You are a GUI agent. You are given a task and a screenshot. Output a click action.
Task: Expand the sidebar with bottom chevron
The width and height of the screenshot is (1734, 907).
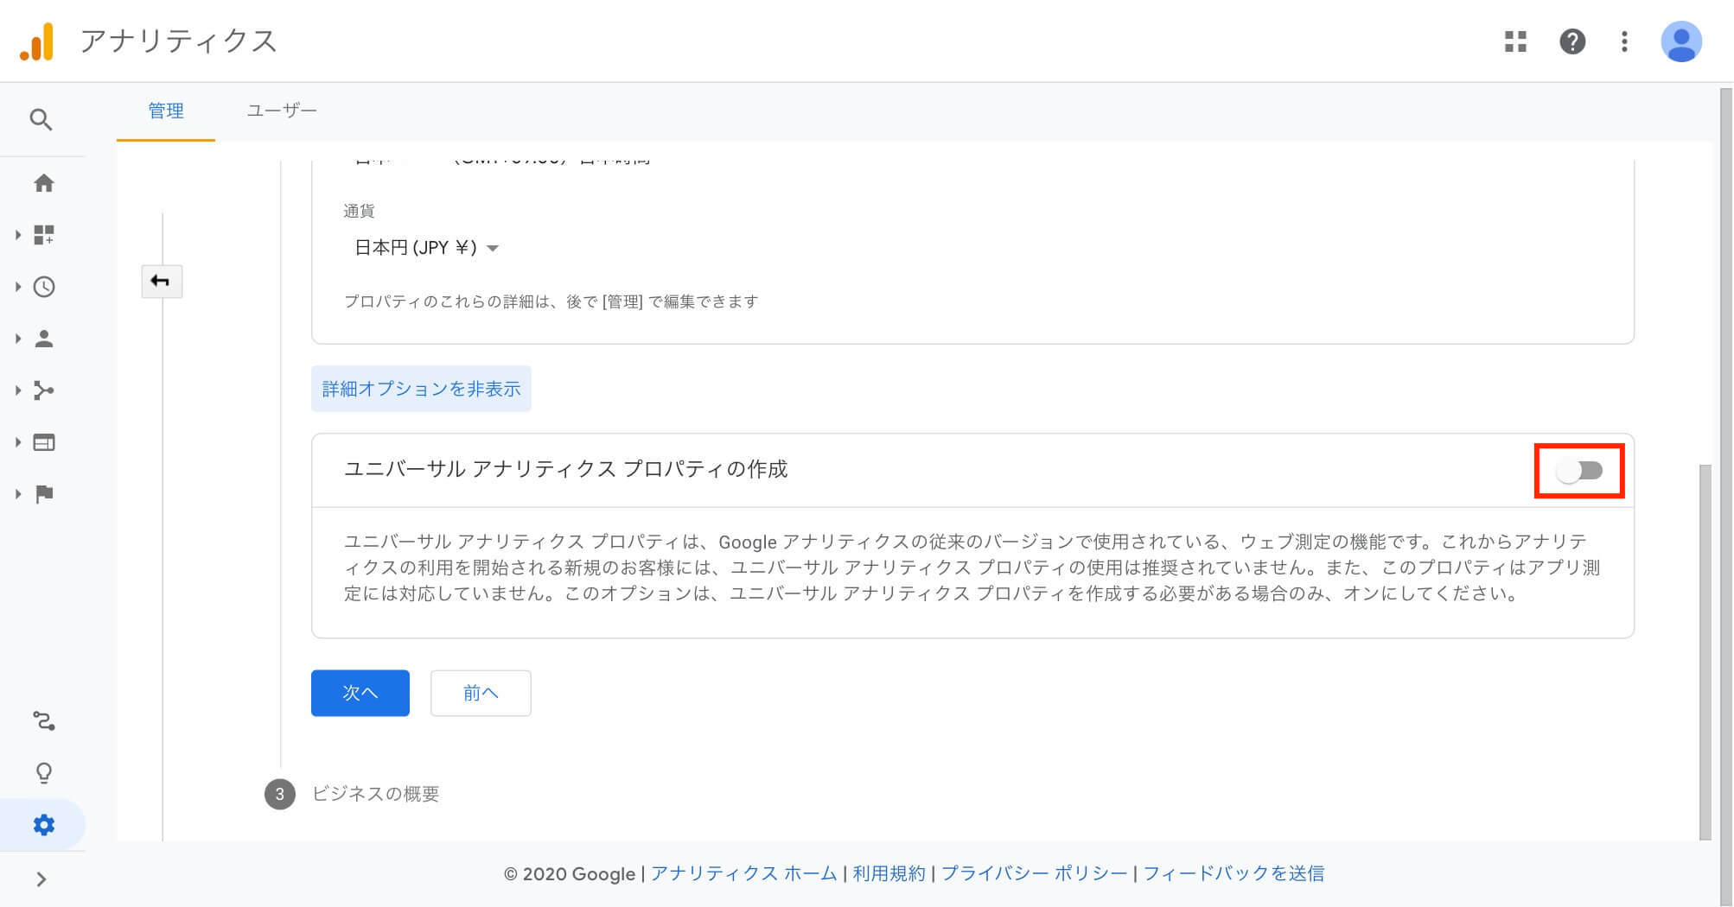click(41, 879)
